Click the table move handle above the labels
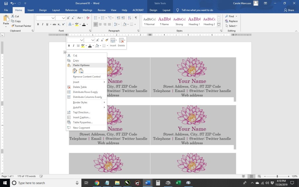Screen dimensions: 299x187 pyautogui.click(x=65, y=52)
